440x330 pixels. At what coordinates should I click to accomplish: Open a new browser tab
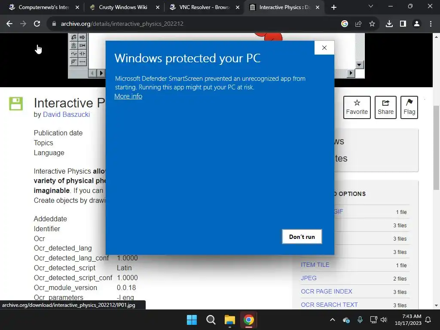tap(333, 7)
